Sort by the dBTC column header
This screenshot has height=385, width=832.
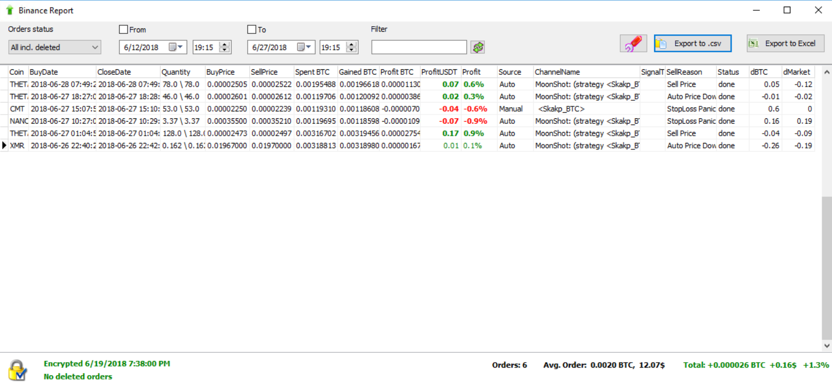pyautogui.click(x=765, y=72)
